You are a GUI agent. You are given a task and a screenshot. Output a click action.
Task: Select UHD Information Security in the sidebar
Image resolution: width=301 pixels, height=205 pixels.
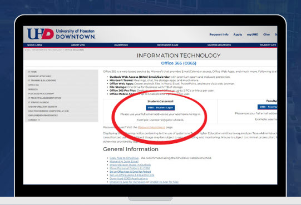(43, 107)
